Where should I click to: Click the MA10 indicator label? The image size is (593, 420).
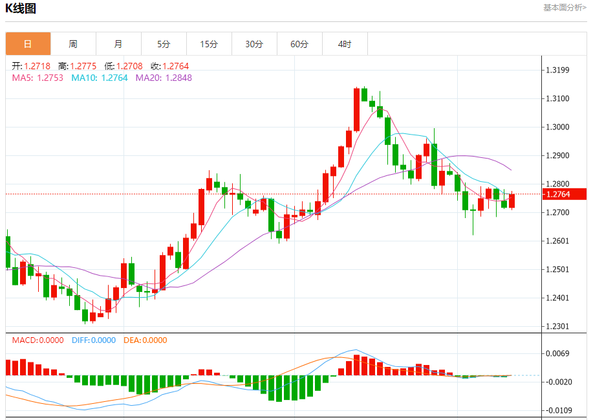click(100, 78)
